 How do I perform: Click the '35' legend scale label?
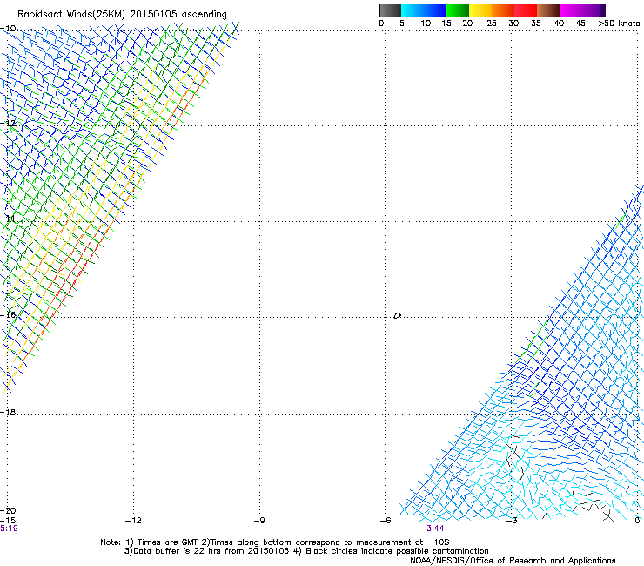click(x=536, y=24)
